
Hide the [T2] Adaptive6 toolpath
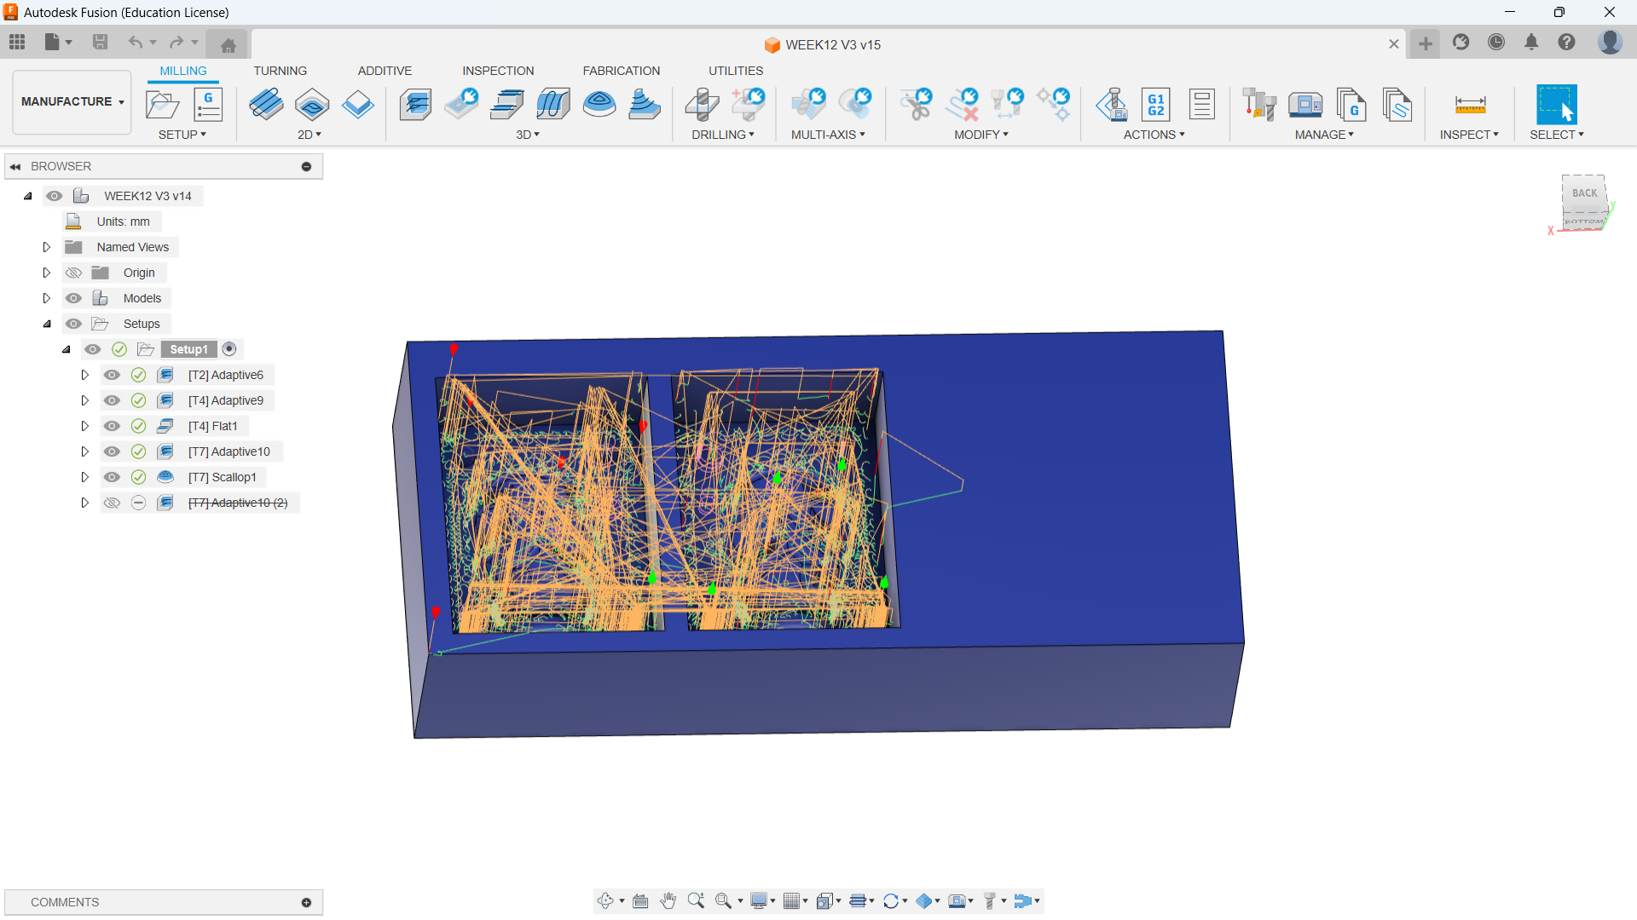112,375
